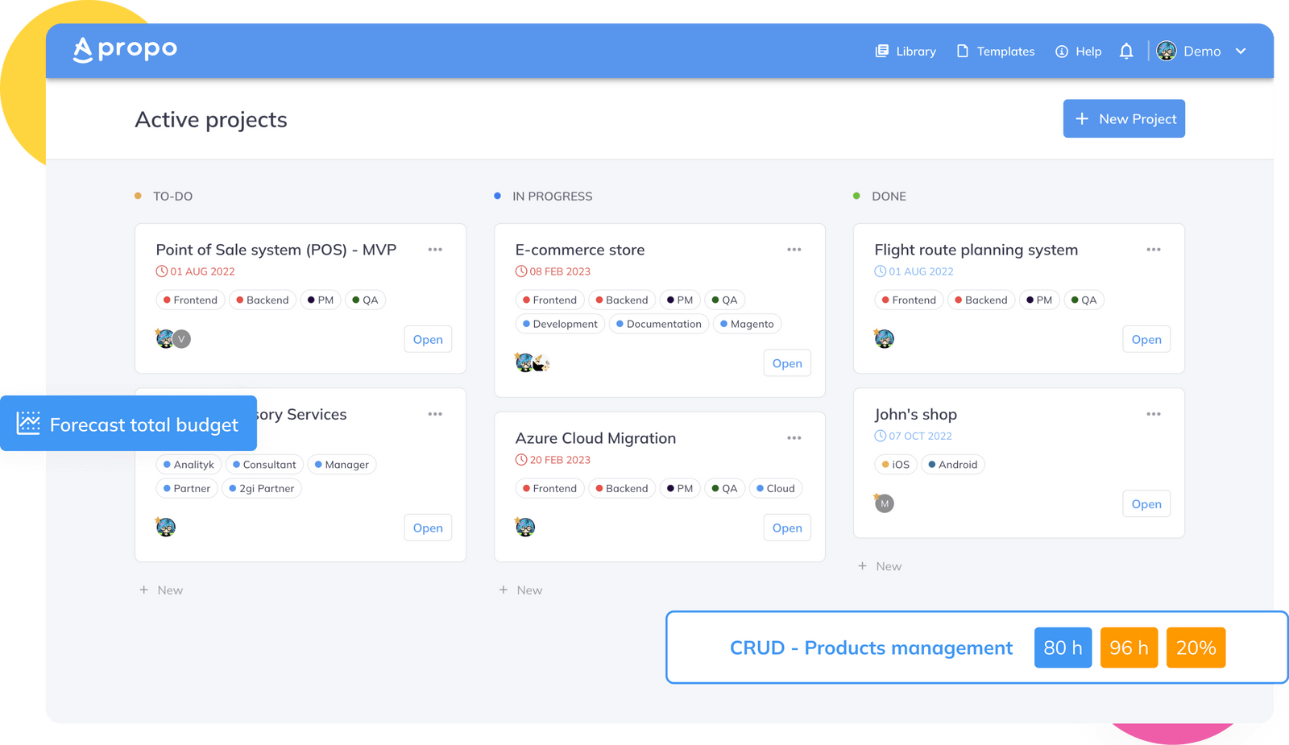Click the Demo user avatar

coord(1167,51)
